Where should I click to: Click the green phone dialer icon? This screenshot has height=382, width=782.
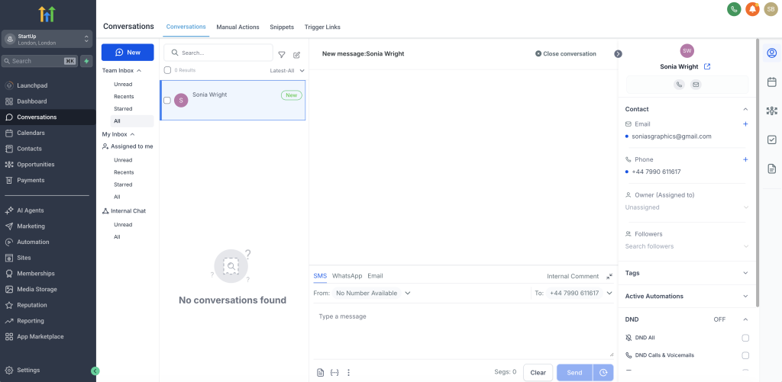[x=734, y=9]
